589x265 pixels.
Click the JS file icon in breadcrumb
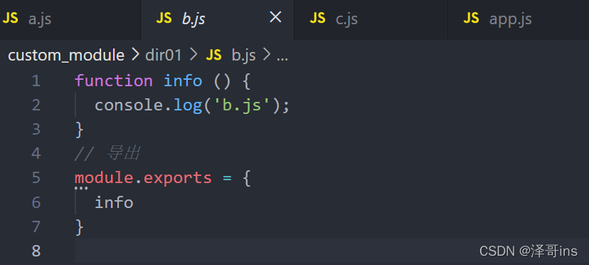click(213, 56)
